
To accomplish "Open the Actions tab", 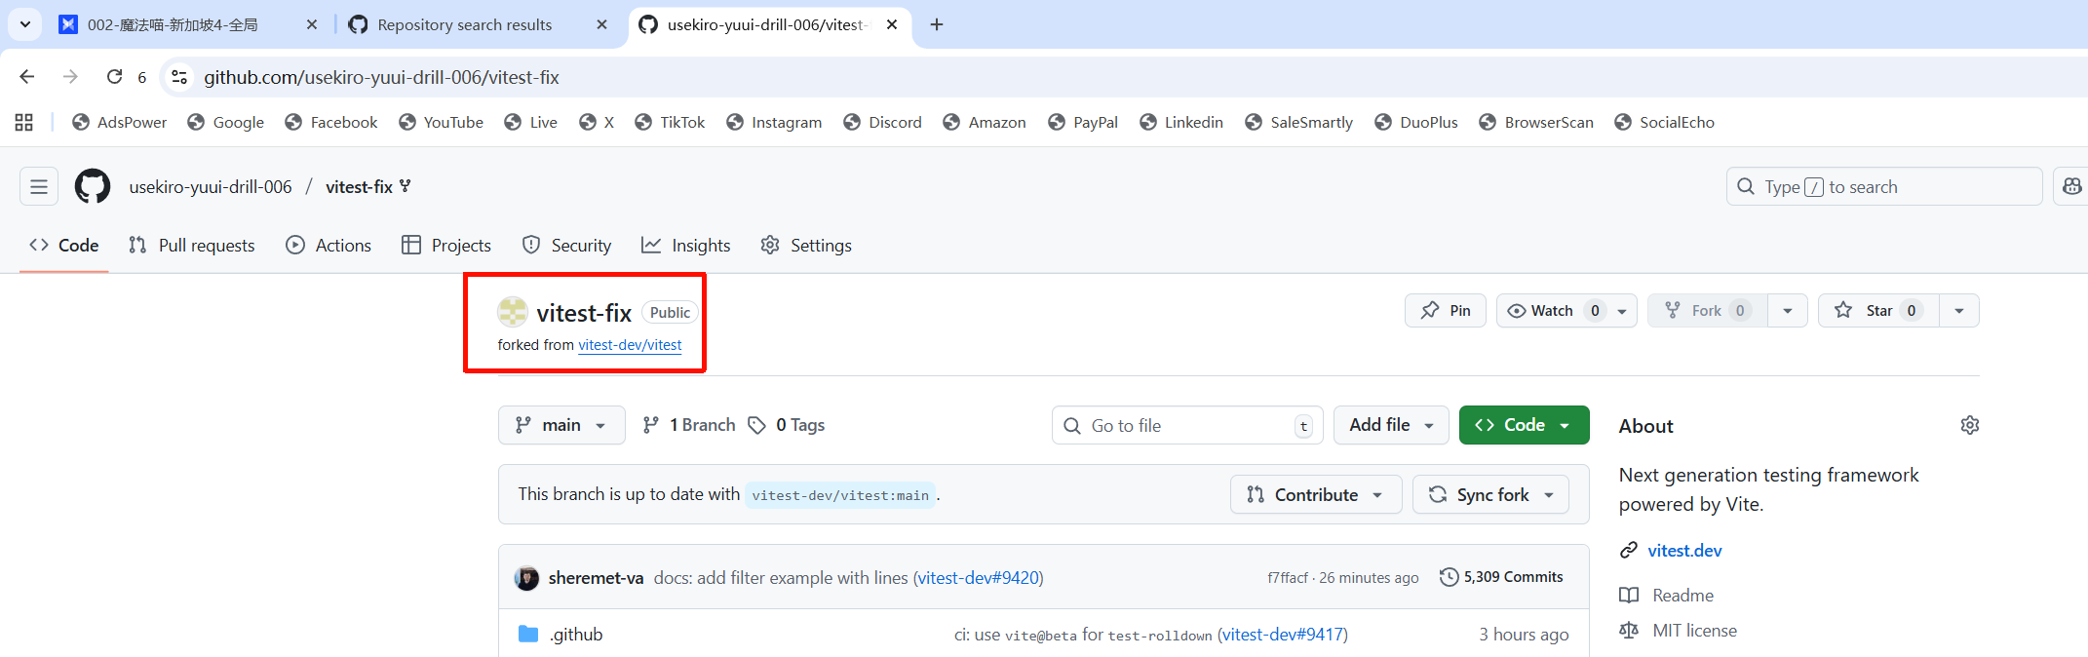I will 329,246.
